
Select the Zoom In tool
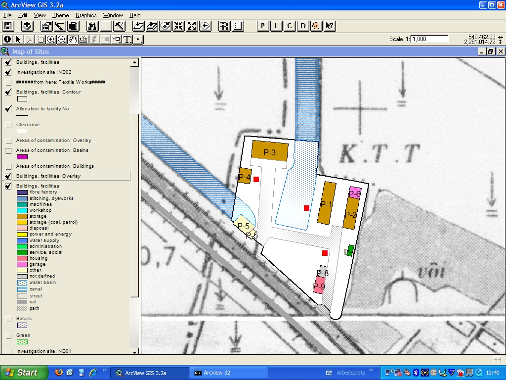point(51,40)
